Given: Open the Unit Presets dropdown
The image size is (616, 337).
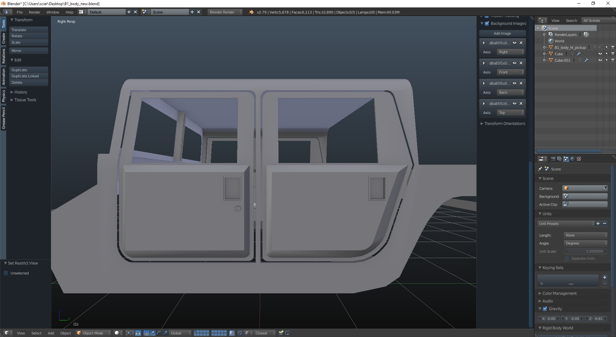Looking at the screenshot, I should [x=566, y=223].
